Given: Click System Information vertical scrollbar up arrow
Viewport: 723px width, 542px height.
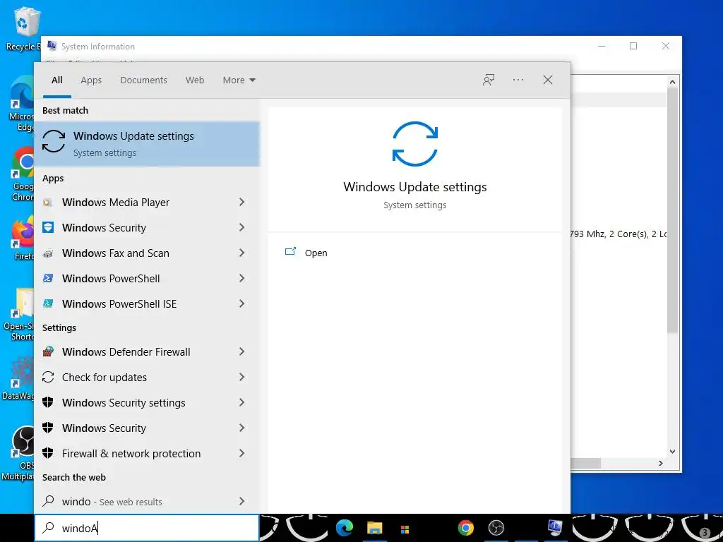Looking at the screenshot, I should (672, 82).
